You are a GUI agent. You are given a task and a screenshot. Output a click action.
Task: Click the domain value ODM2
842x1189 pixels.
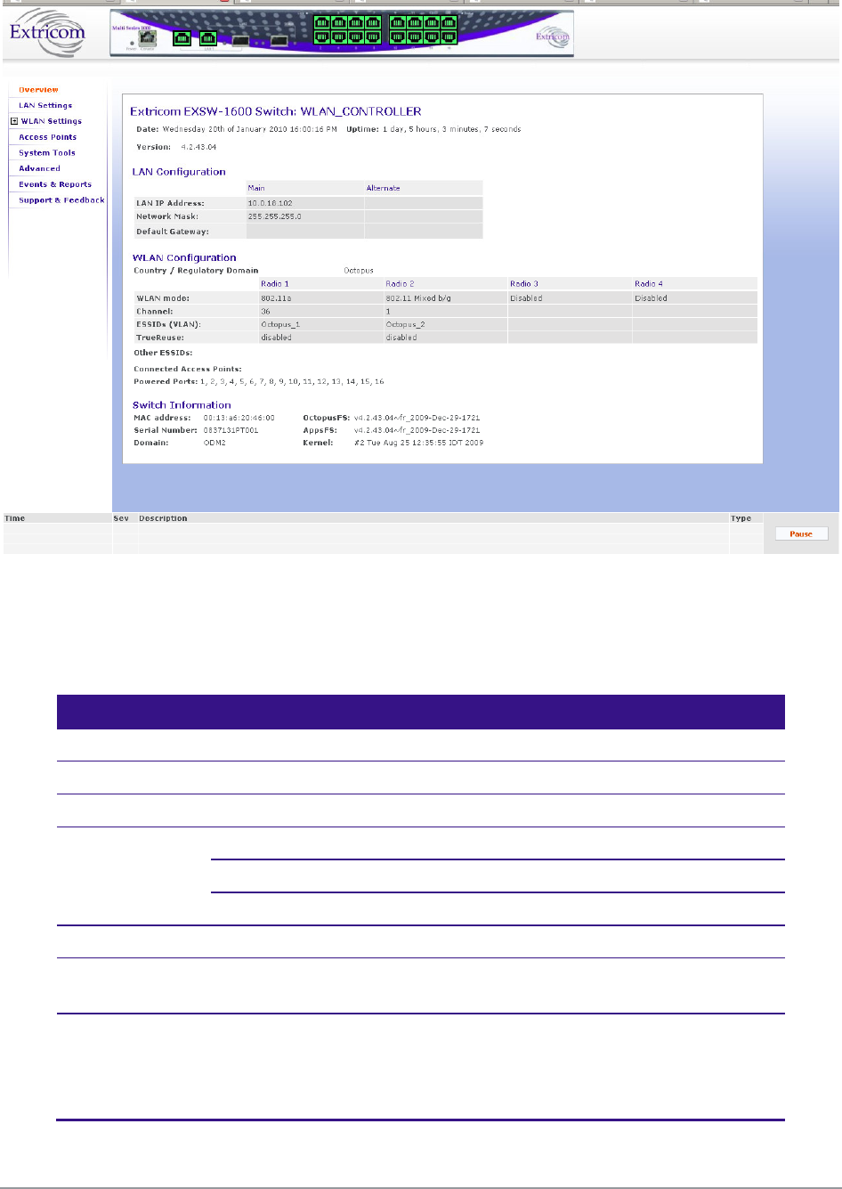(x=215, y=443)
